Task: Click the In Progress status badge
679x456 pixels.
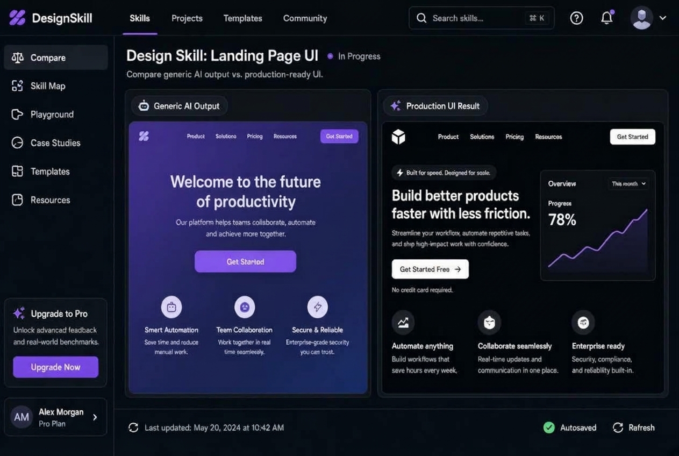Action: click(x=354, y=56)
